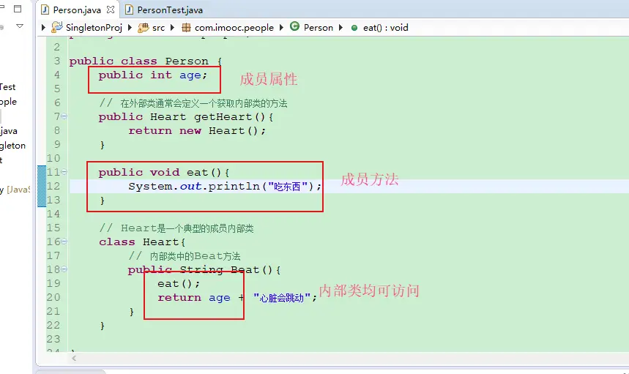
Task: Click the 'out' field in line 12
Action: (190, 187)
